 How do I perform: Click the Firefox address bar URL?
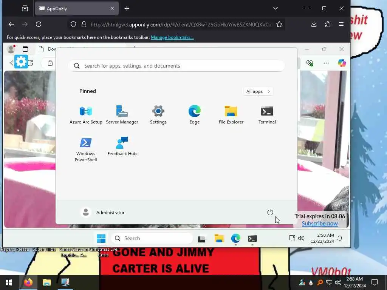(181, 25)
